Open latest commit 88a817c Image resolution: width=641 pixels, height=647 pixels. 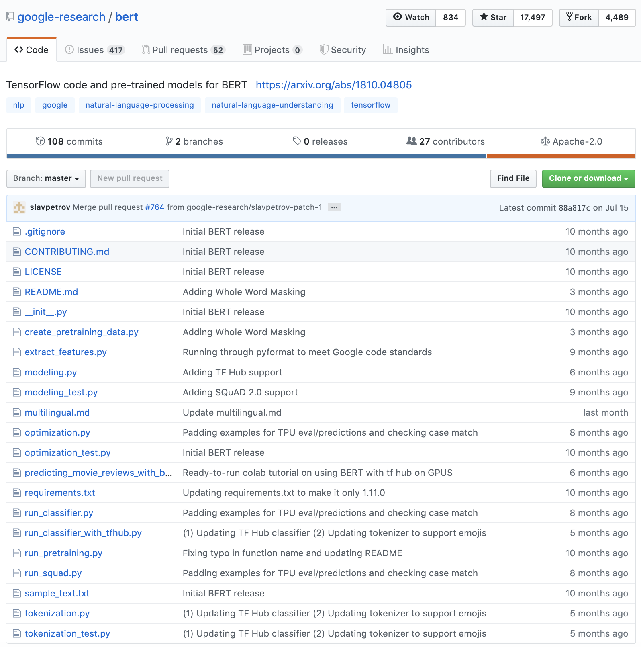[574, 208]
